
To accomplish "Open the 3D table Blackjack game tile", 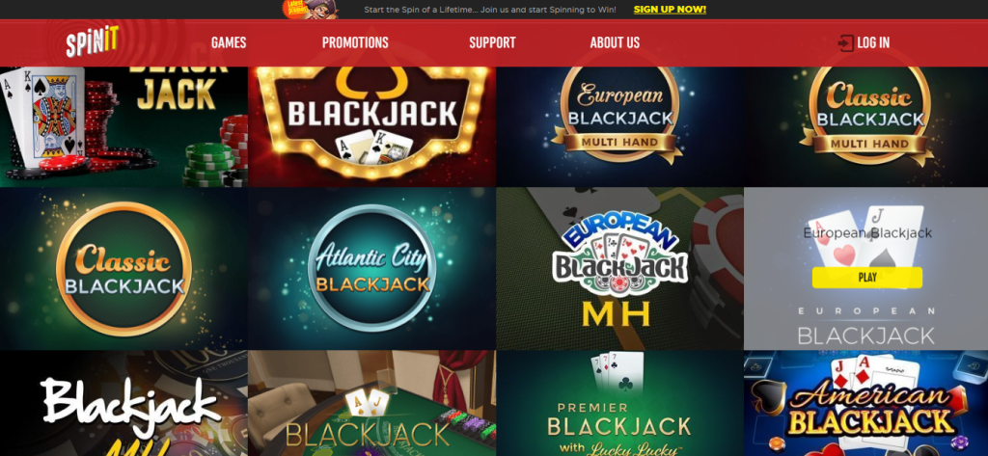I will click(371, 403).
